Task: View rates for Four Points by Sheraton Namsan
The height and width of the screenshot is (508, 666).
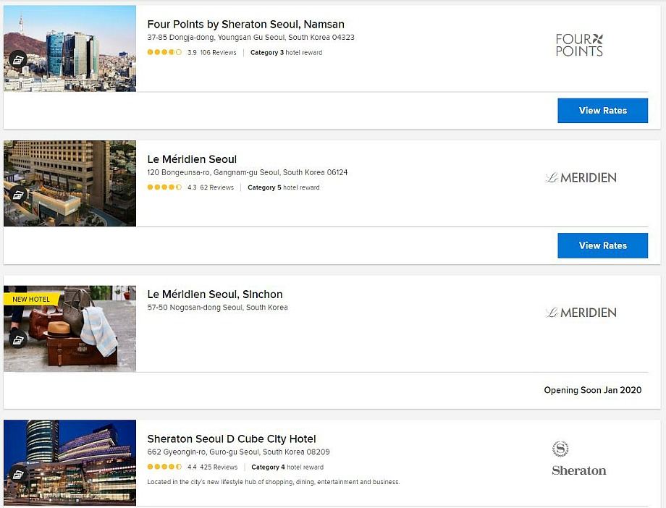Action: pyautogui.click(x=603, y=111)
